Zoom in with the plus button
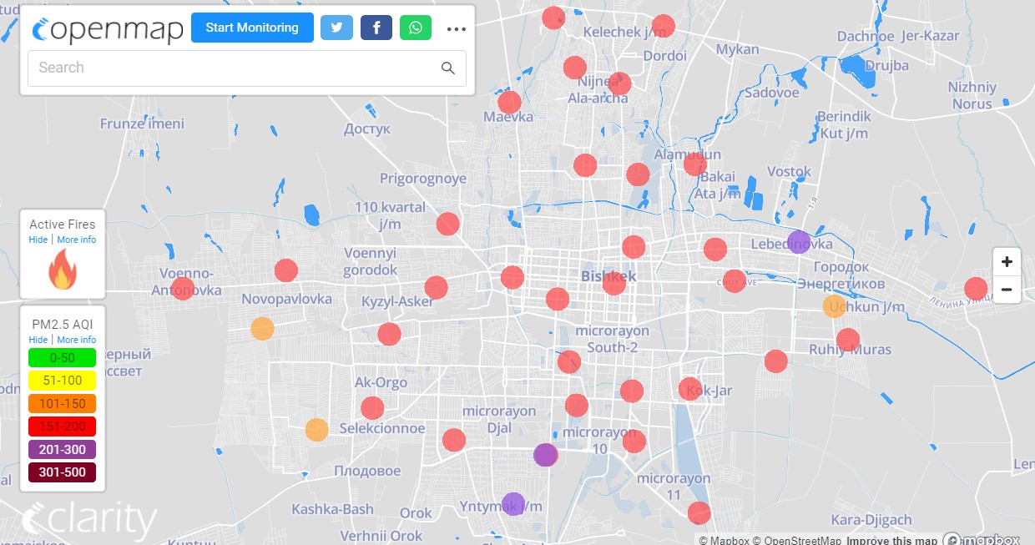 click(x=1007, y=262)
